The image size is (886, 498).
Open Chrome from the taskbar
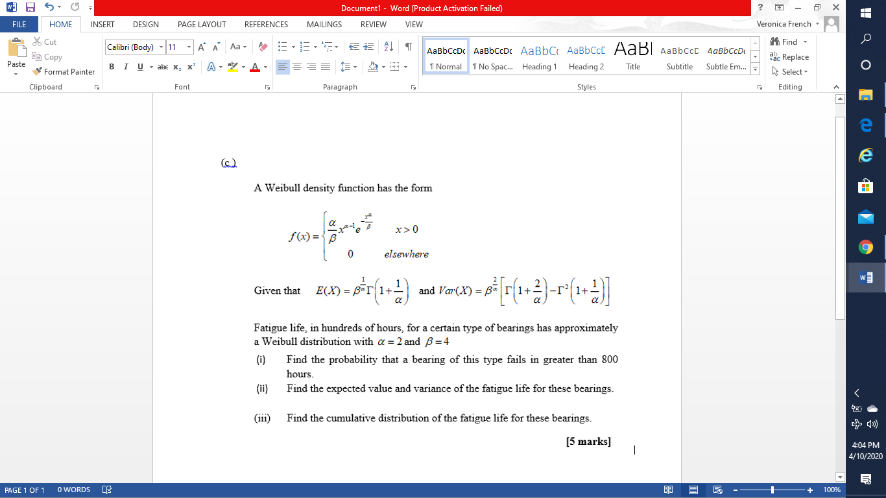tap(865, 247)
